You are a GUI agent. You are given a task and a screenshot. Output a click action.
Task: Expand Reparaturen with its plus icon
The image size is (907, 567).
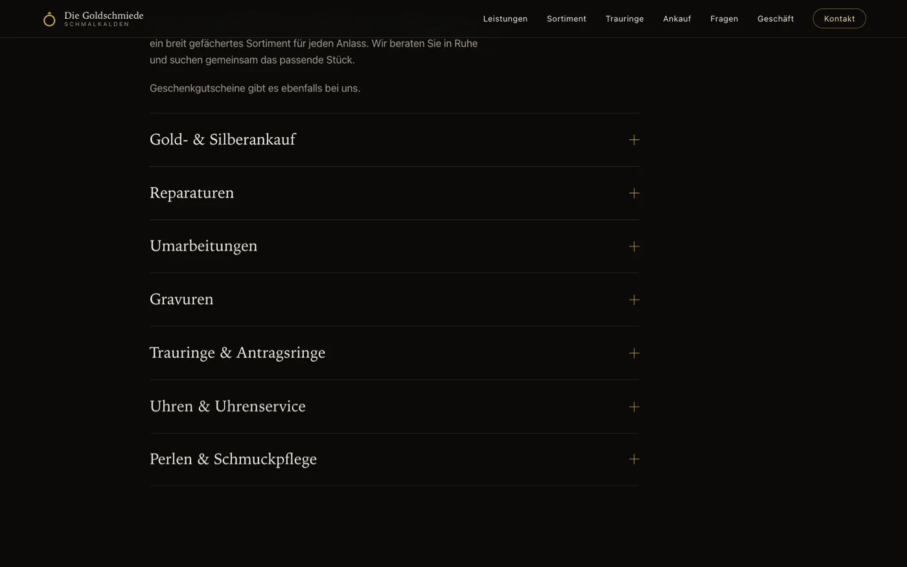coord(634,193)
